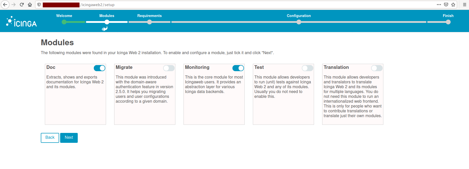Click the browser forward arrow
This screenshot has height=169, width=469.
click(14, 5)
